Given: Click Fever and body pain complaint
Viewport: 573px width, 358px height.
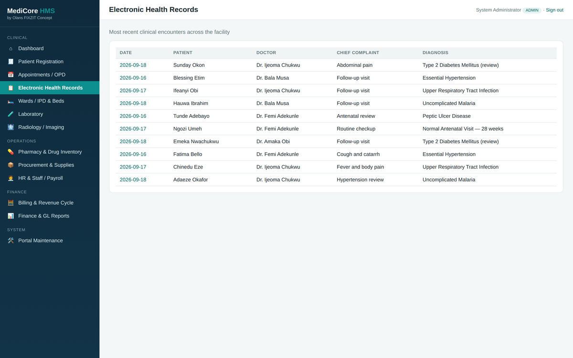Looking at the screenshot, I should 361,167.
